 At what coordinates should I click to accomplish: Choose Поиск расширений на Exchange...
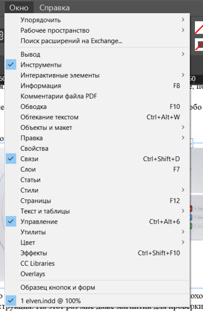click(x=97, y=41)
